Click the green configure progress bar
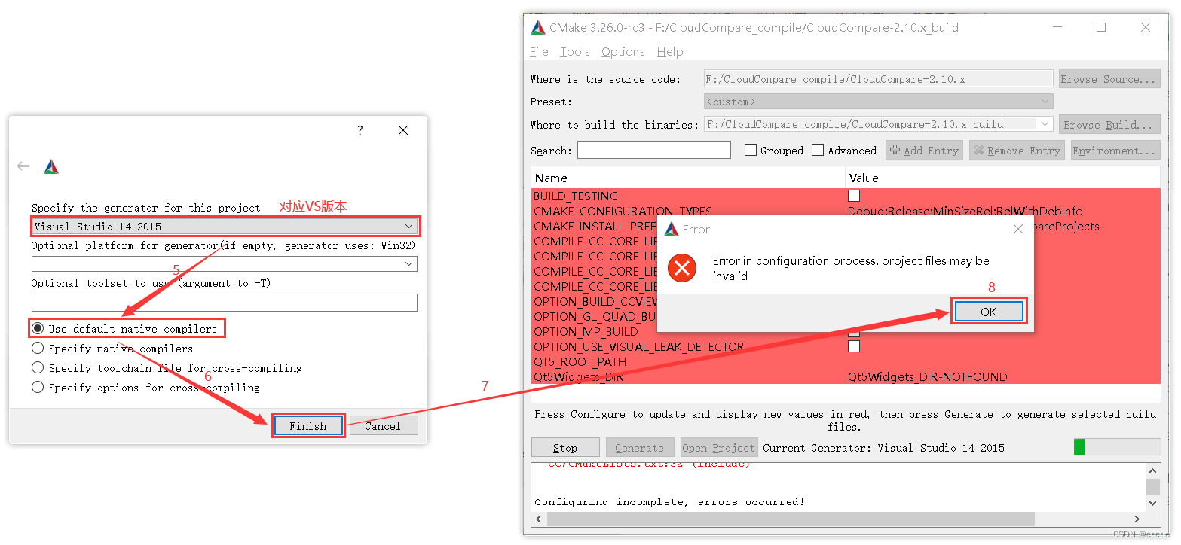Viewport: 1181px width, 545px height. tap(1117, 447)
